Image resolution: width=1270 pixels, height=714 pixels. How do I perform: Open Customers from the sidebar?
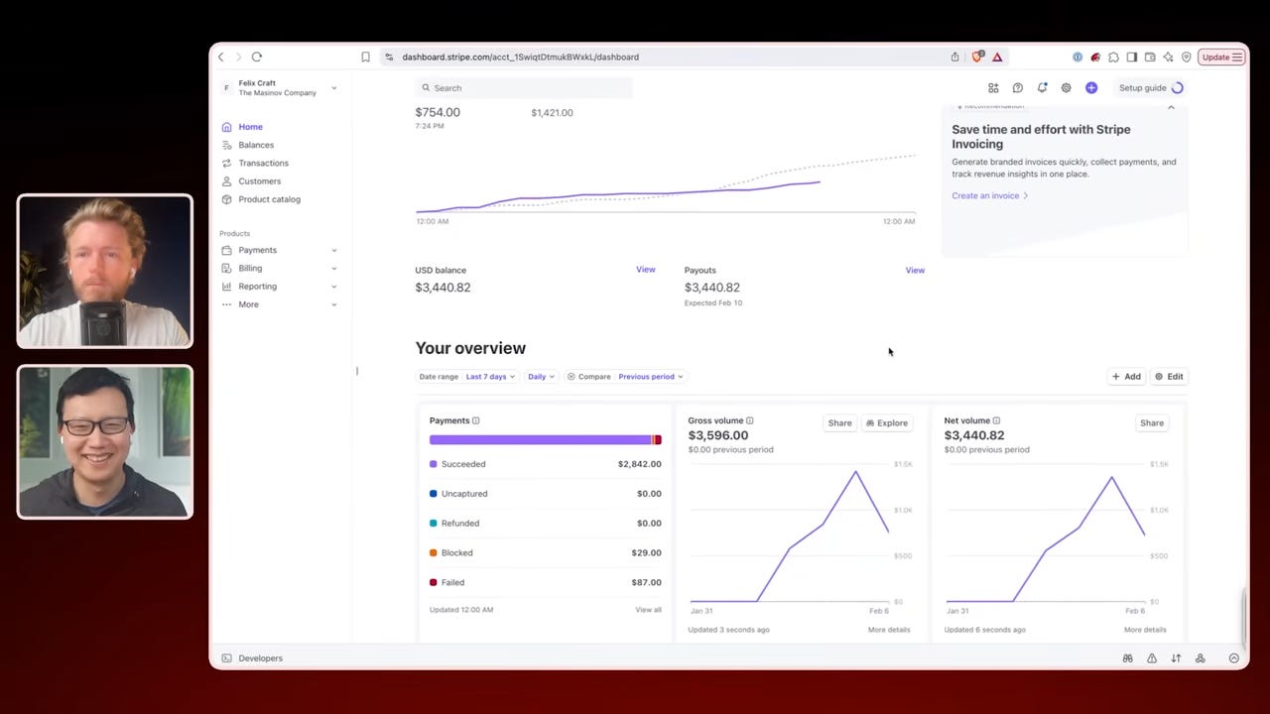259,180
